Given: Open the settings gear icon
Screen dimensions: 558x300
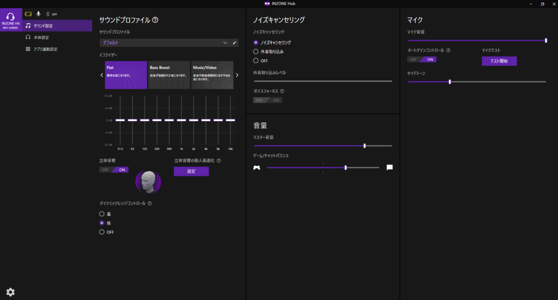Looking at the screenshot, I should (x=10, y=292).
